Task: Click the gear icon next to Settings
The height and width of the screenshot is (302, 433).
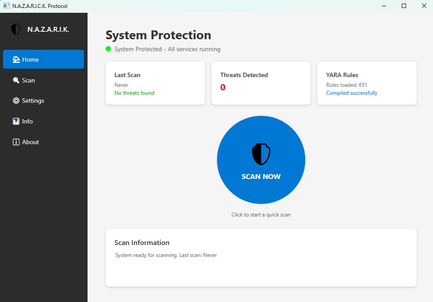Action: click(x=16, y=101)
